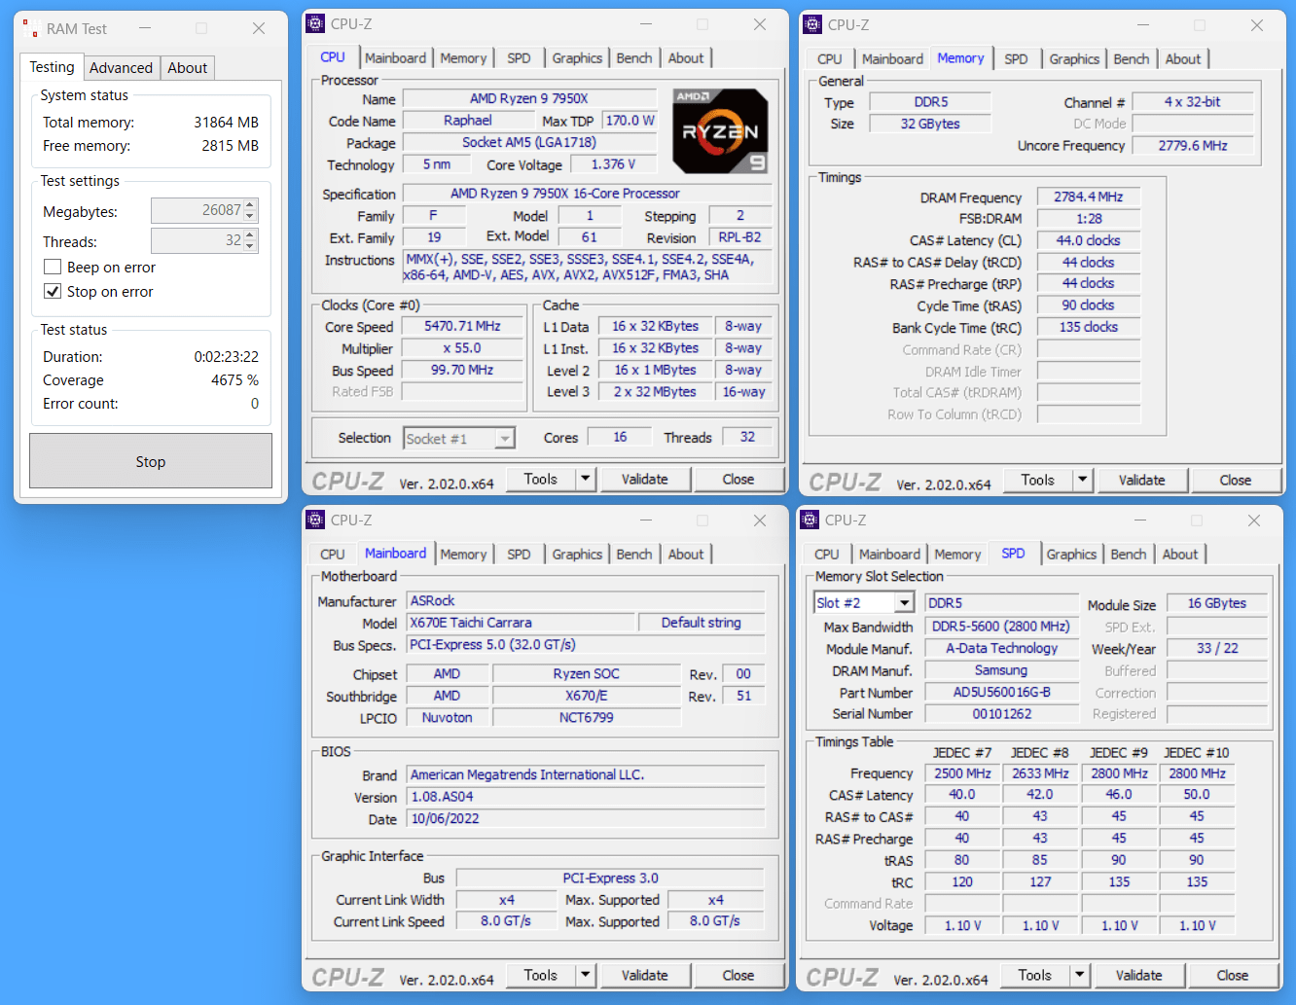Stop the running RAM test

pyautogui.click(x=151, y=461)
